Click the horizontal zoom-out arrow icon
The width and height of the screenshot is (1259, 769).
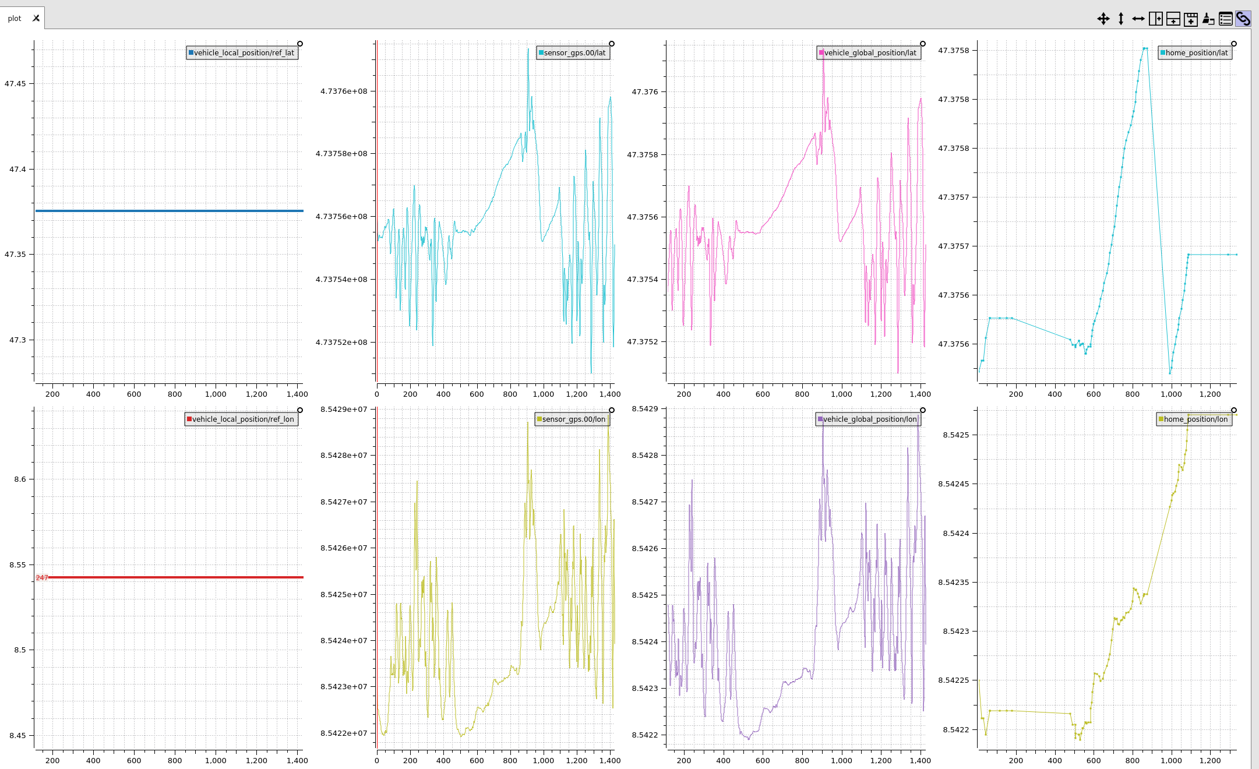[x=1138, y=19]
